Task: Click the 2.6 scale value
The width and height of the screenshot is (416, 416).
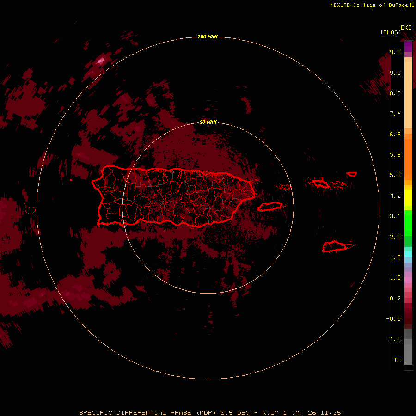Action: tap(395, 237)
